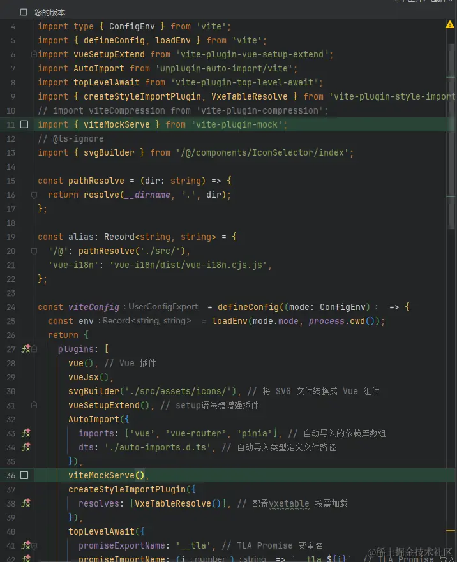This screenshot has height=562, width=457.
Task: Click the gutter icon beside line 27 plugins
Action: 26,349
